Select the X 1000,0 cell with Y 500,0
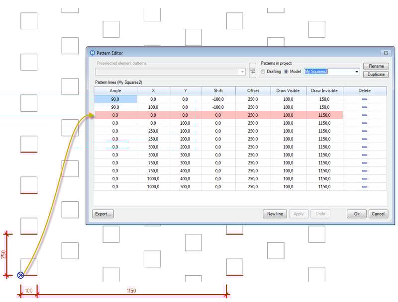Image resolution: width=398 pixels, height=302 pixels. tap(153, 187)
